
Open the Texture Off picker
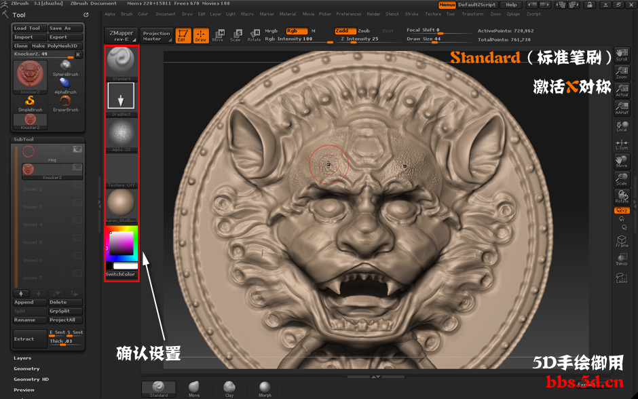pos(121,170)
